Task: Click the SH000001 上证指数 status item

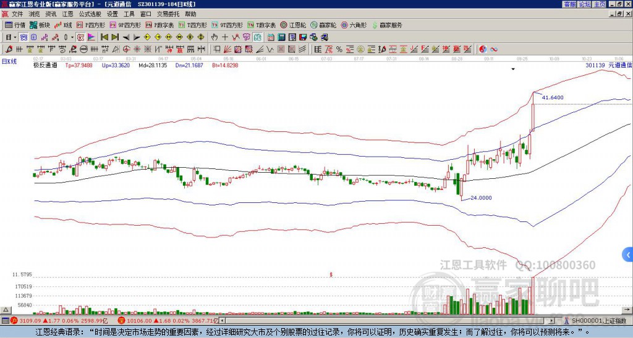Action: 595,321
